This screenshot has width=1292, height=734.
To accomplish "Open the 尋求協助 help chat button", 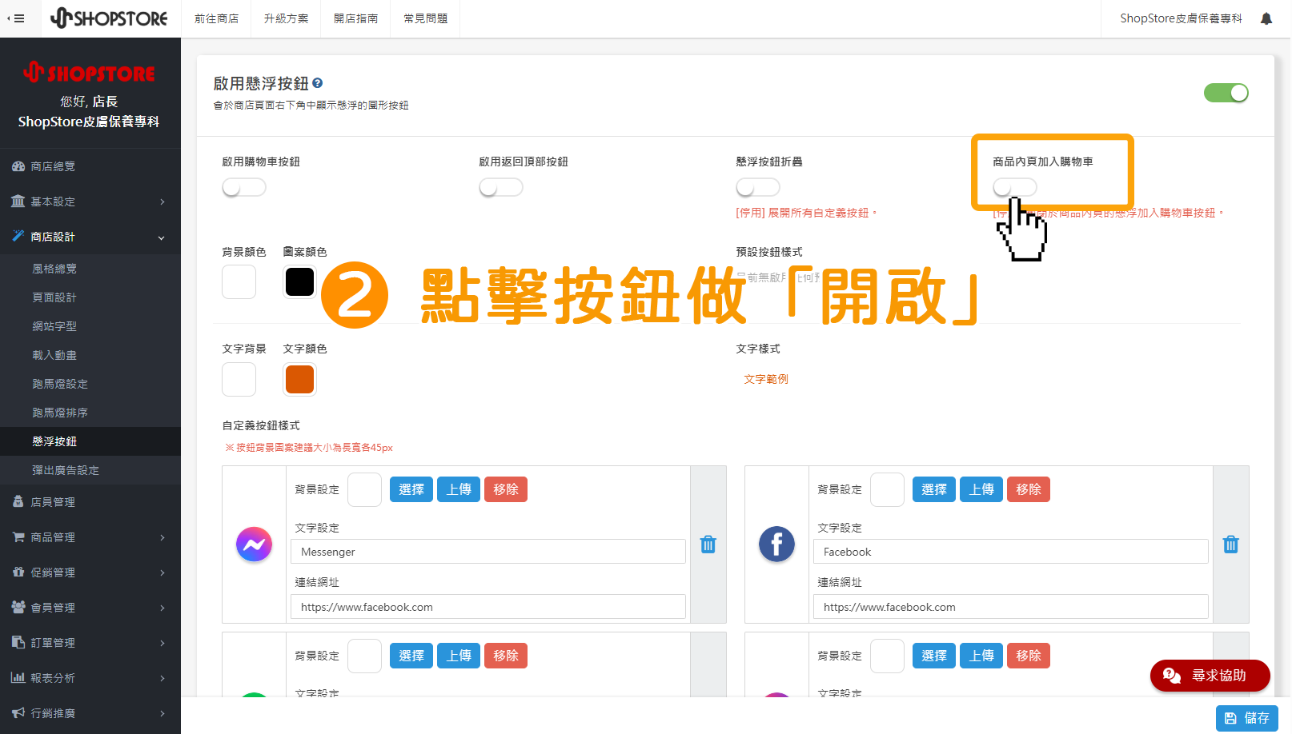I will point(1210,676).
